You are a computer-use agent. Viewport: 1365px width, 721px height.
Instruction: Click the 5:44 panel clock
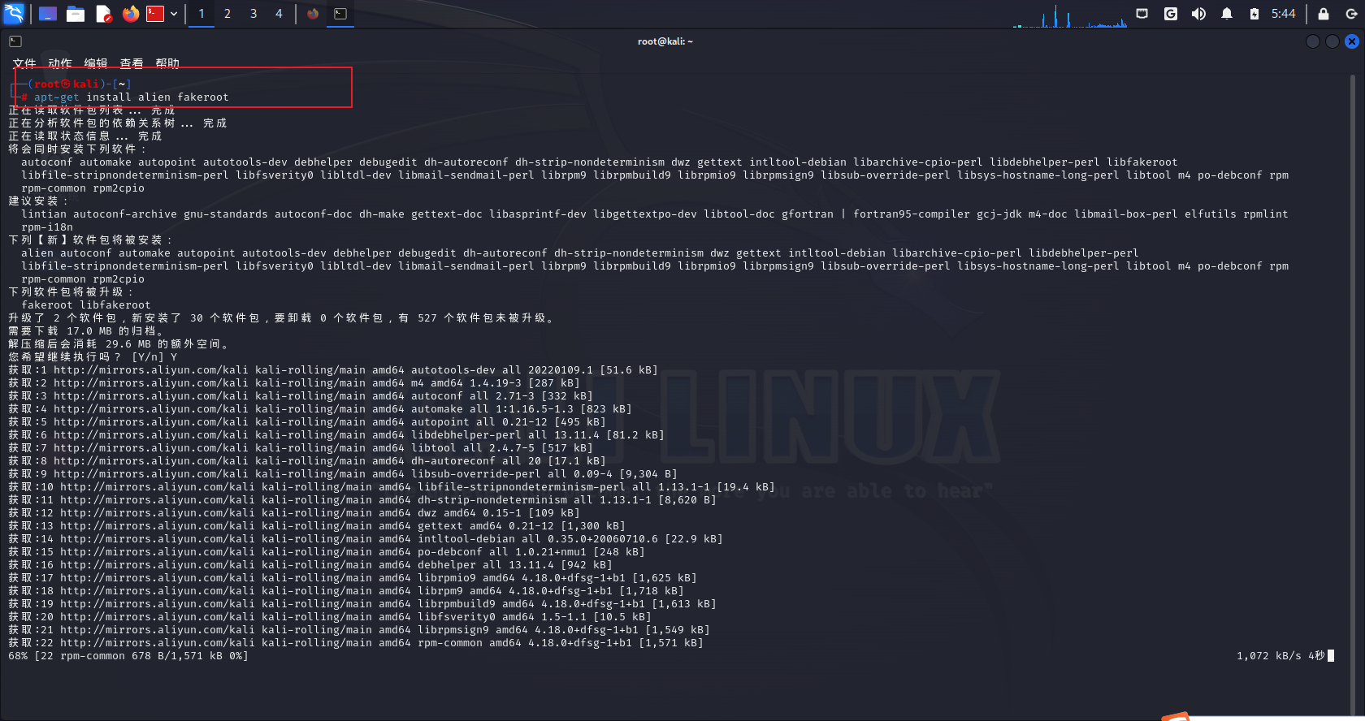point(1283,14)
